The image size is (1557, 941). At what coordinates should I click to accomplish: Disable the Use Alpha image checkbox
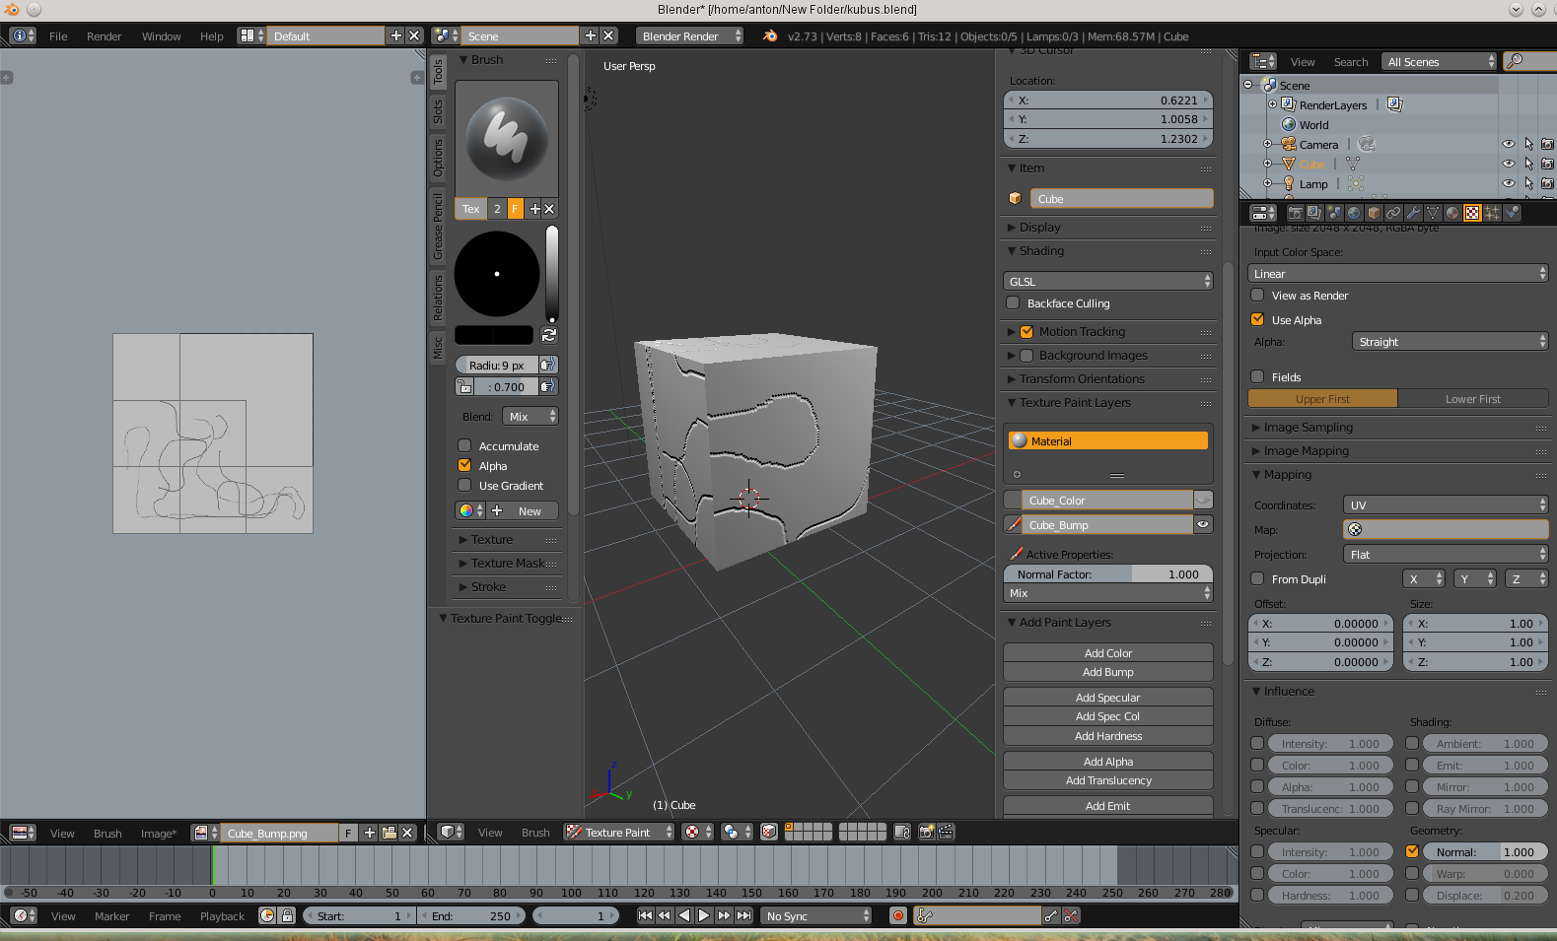pyautogui.click(x=1257, y=319)
